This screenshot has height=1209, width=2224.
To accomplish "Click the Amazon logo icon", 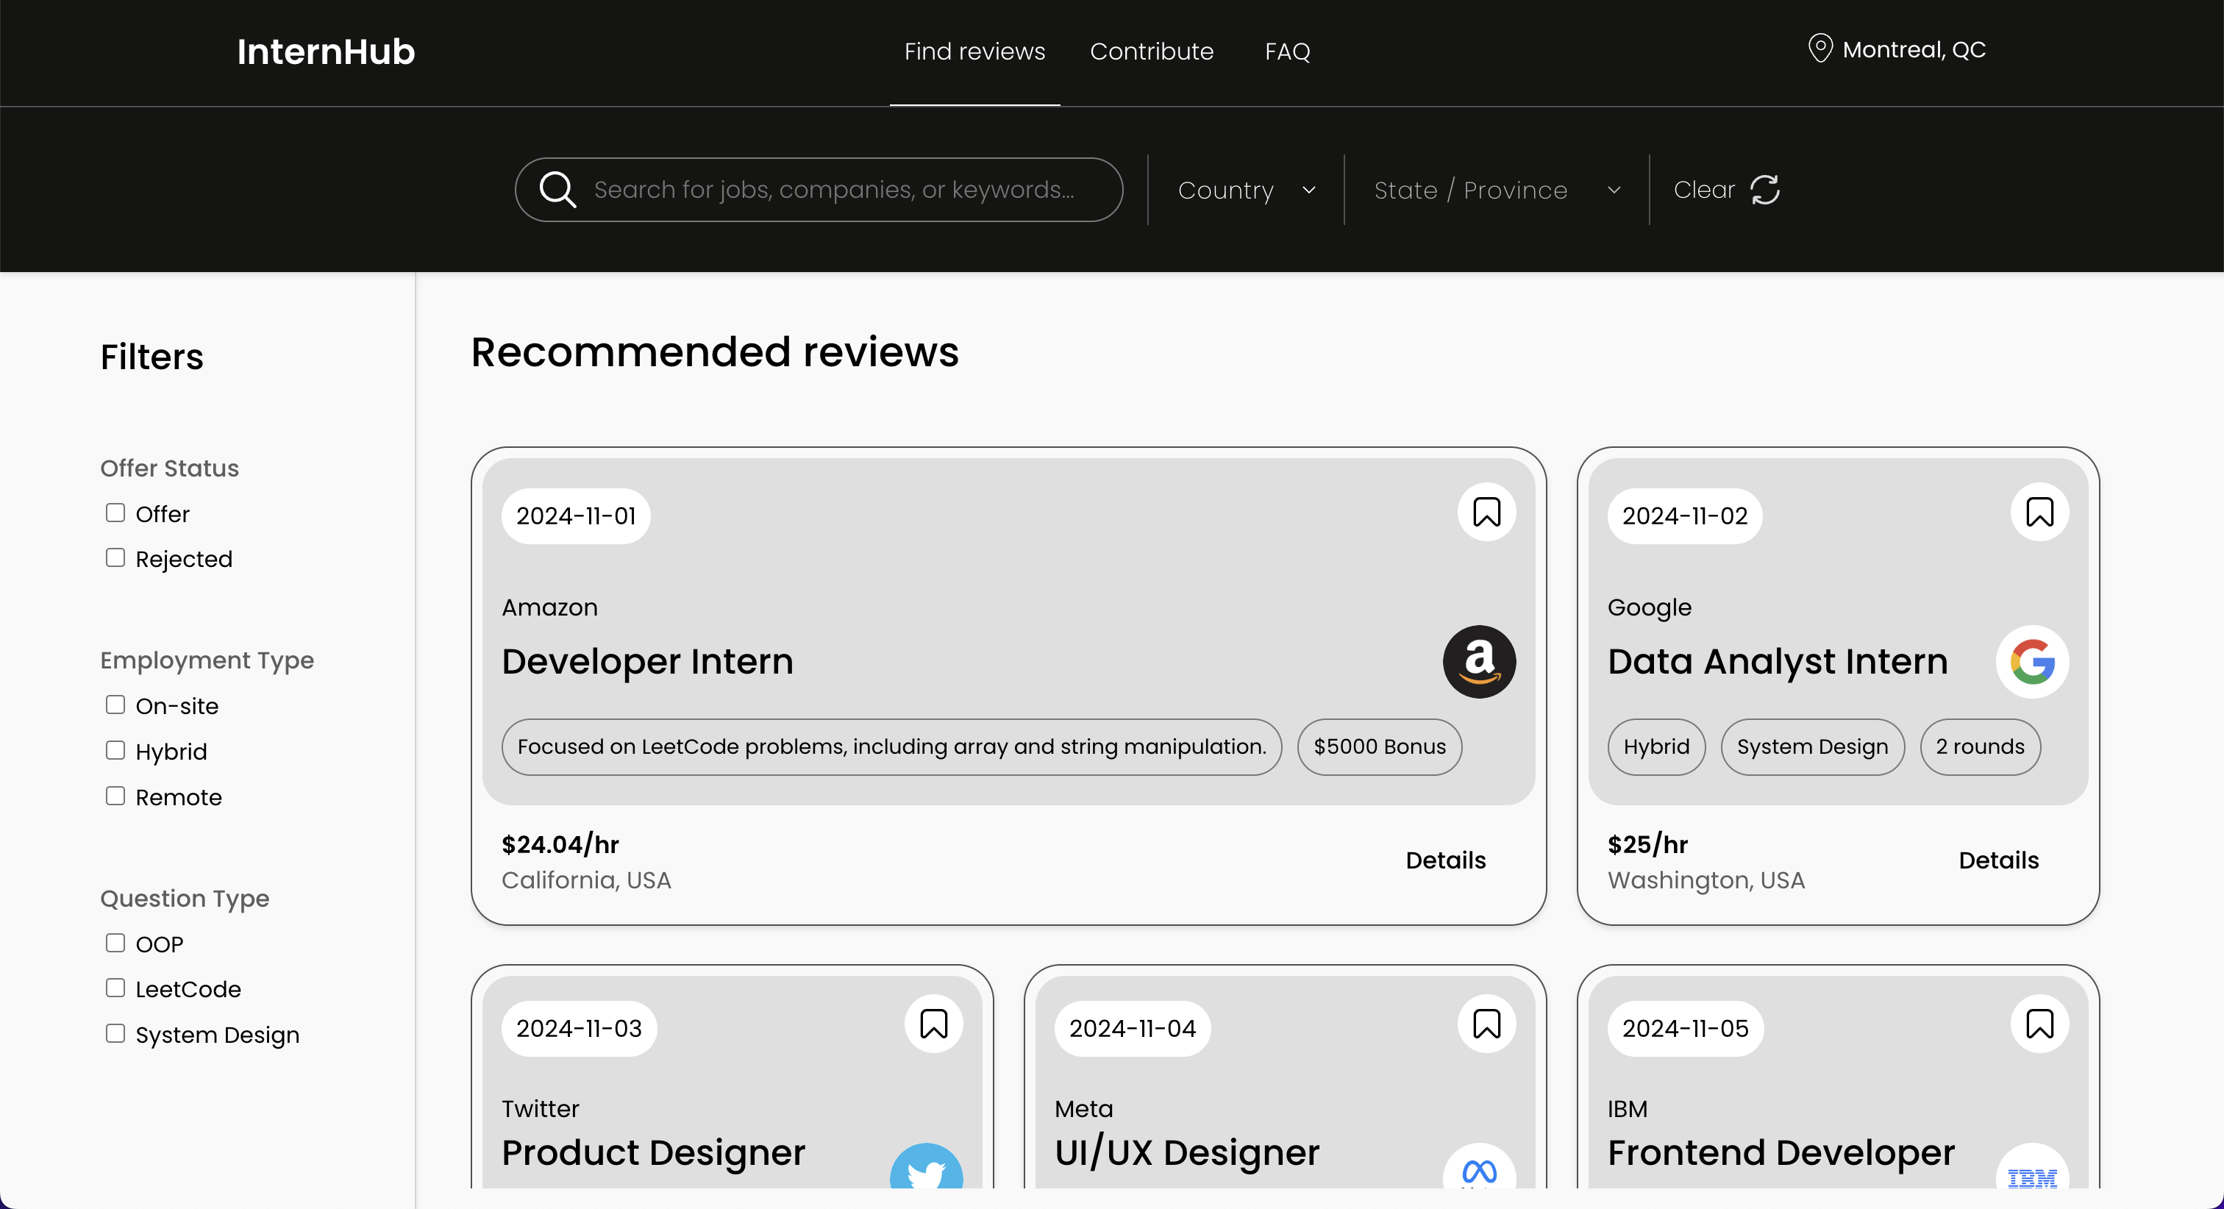I will 1479,662.
